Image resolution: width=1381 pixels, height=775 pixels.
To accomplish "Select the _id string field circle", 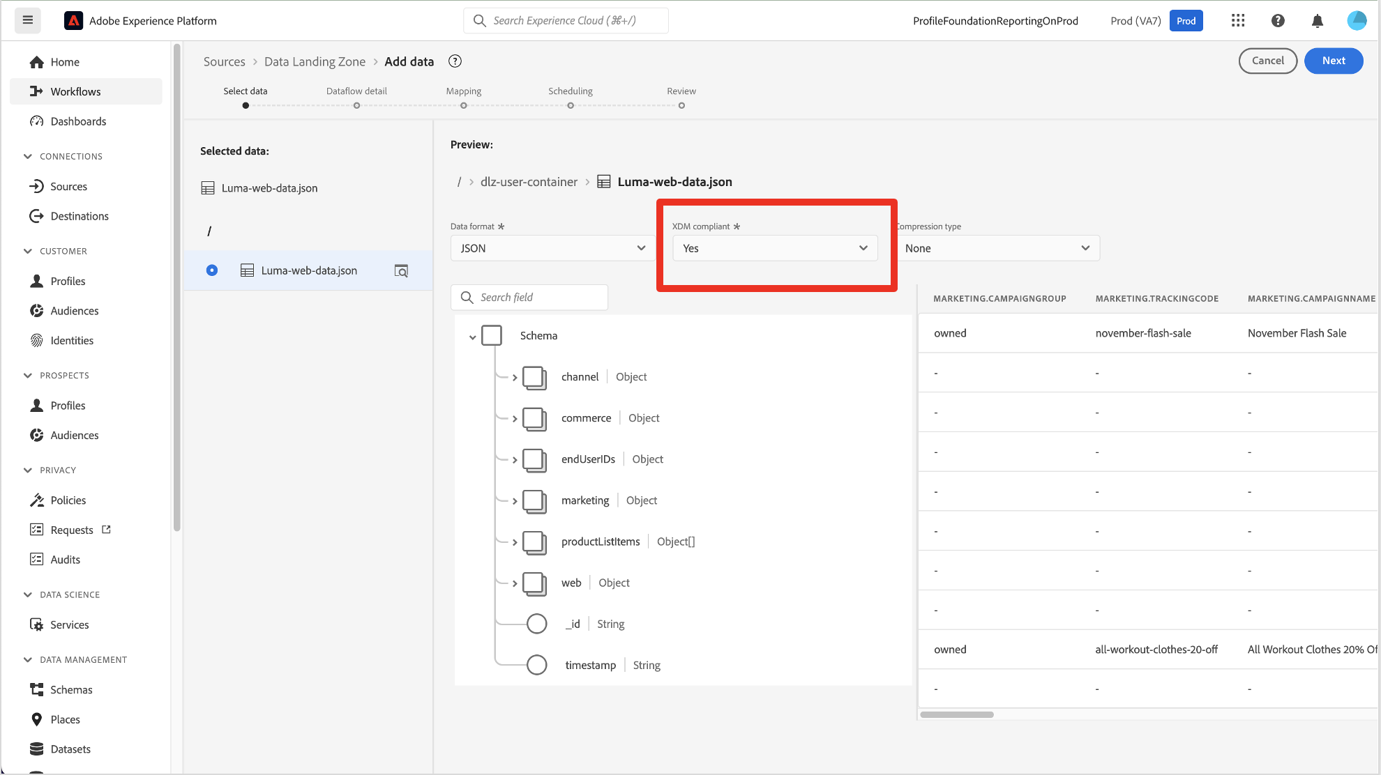I will click(536, 624).
